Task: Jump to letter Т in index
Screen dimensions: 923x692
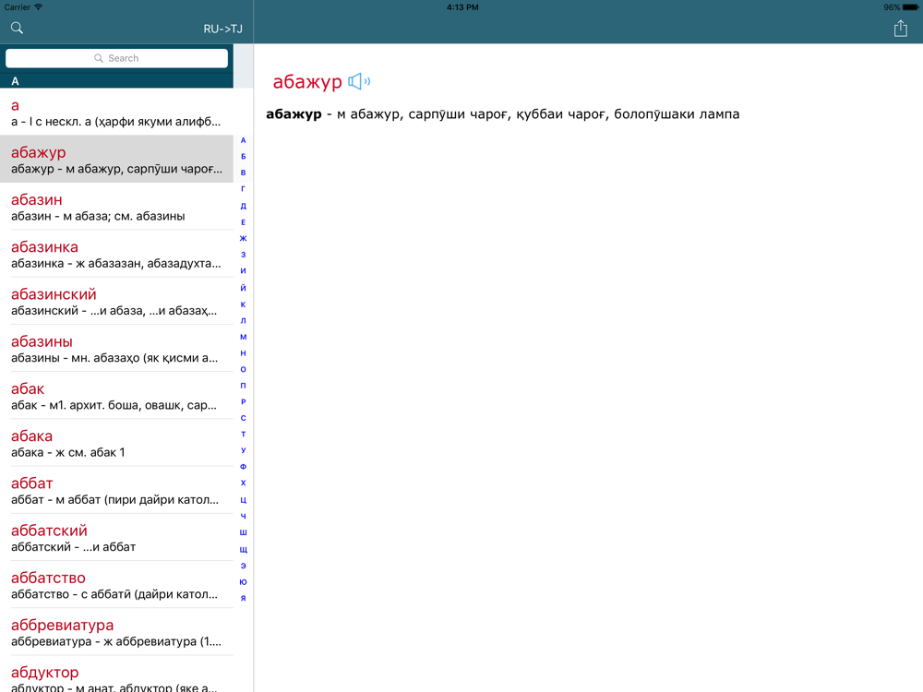Action: click(243, 435)
